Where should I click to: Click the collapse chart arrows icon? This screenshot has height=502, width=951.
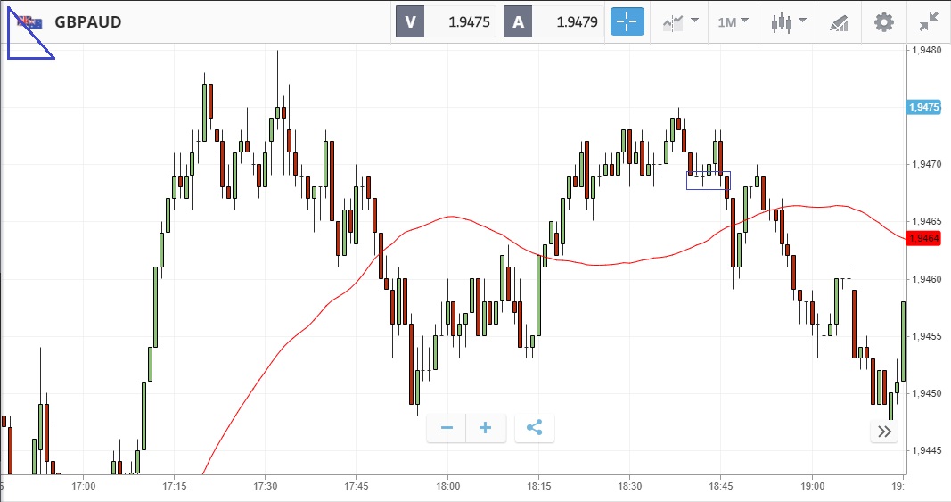pyautogui.click(x=928, y=22)
